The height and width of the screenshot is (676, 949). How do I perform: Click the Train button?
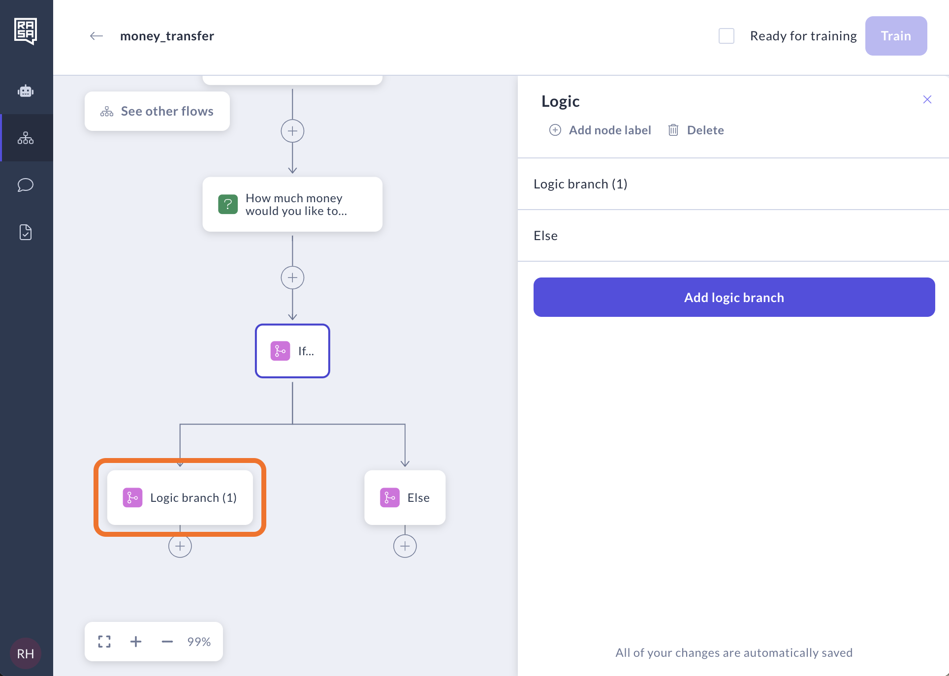[x=896, y=36]
